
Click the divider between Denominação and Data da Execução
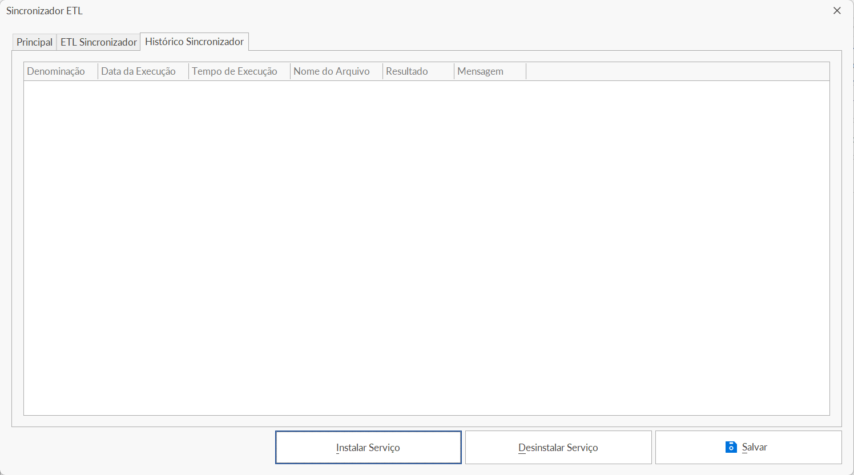(x=98, y=71)
